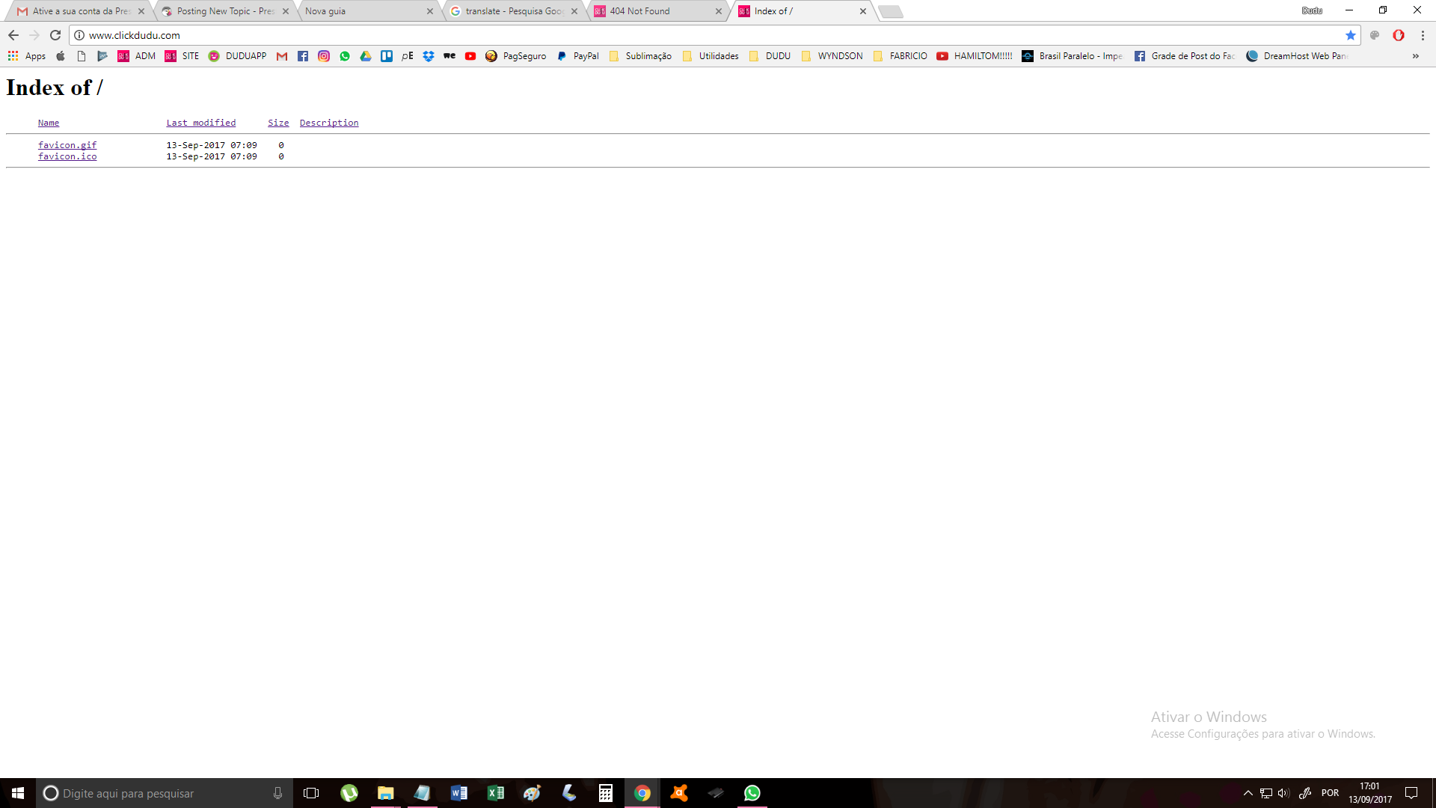Expand the Sublimação bookmarks folder
1436x808 pixels.
640,56
